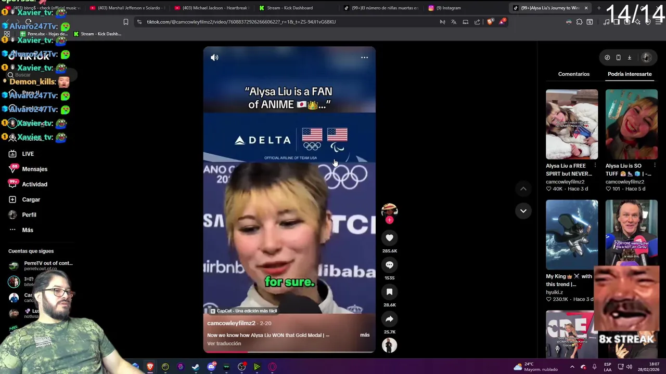666x374 pixels.
Task: Click phone icon above comments tabs
Action: pos(618,58)
